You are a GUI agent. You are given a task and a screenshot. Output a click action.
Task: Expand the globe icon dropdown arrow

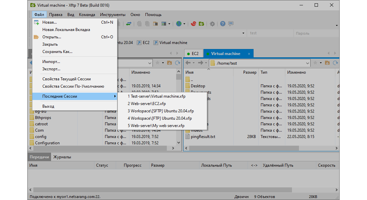point(185,24)
